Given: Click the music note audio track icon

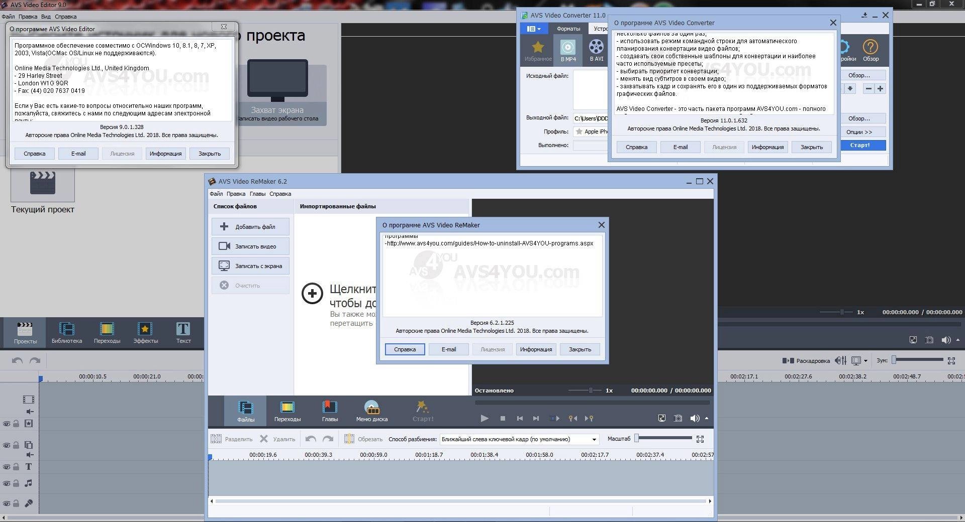Looking at the screenshot, I should coord(29,483).
